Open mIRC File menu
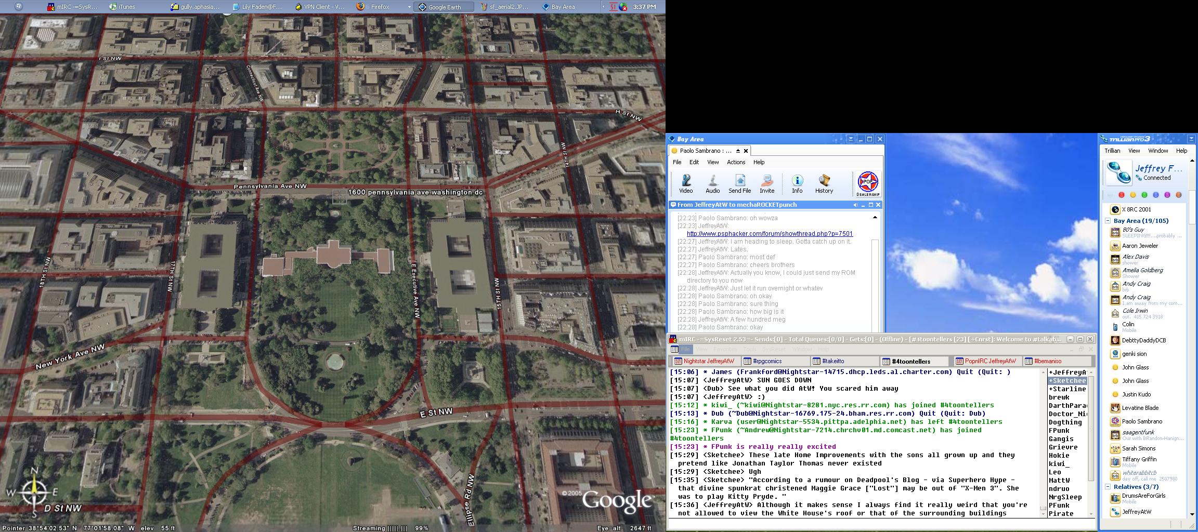This screenshot has height=532, width=1198. [685, 349]
